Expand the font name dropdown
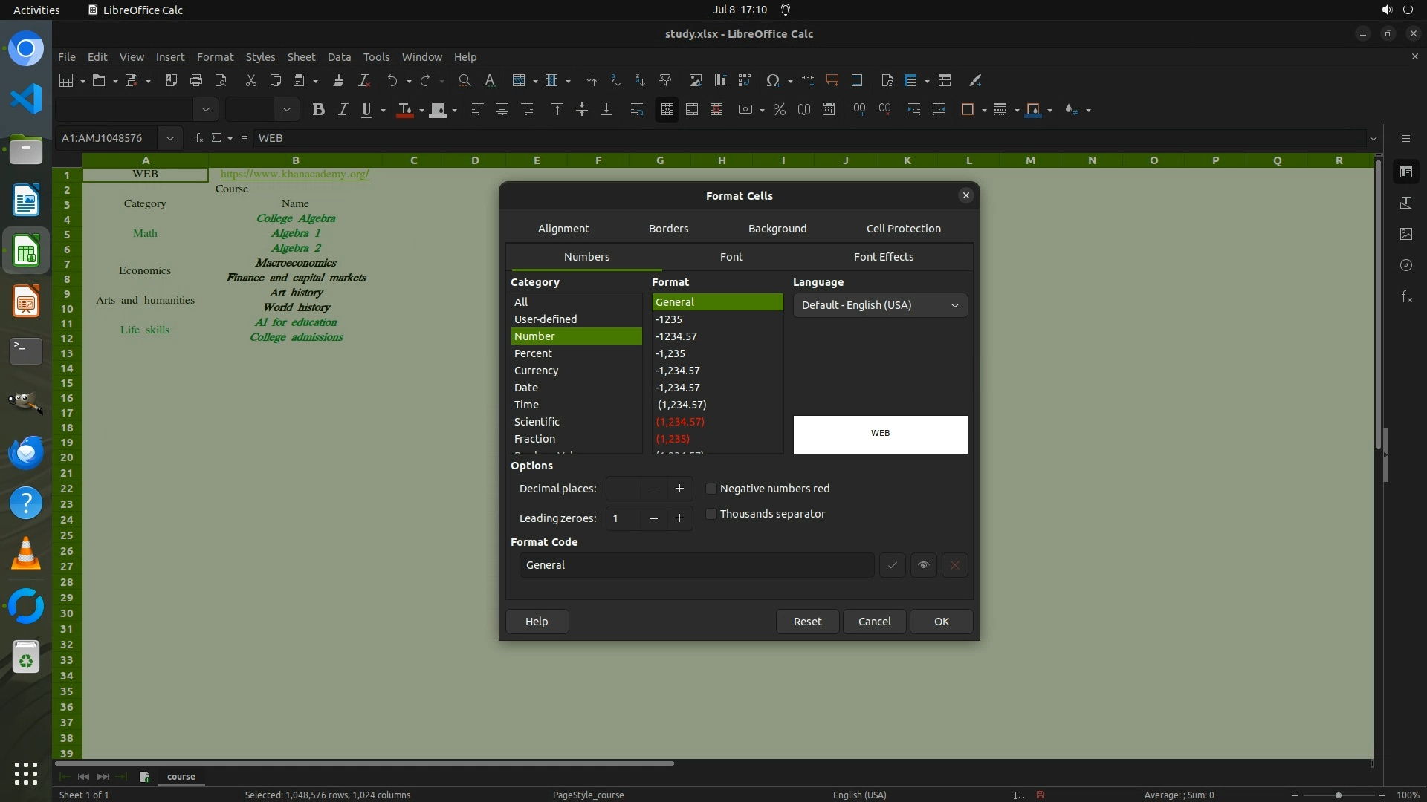This screenshot has width=1427, height=802. [x=206, y=110]
